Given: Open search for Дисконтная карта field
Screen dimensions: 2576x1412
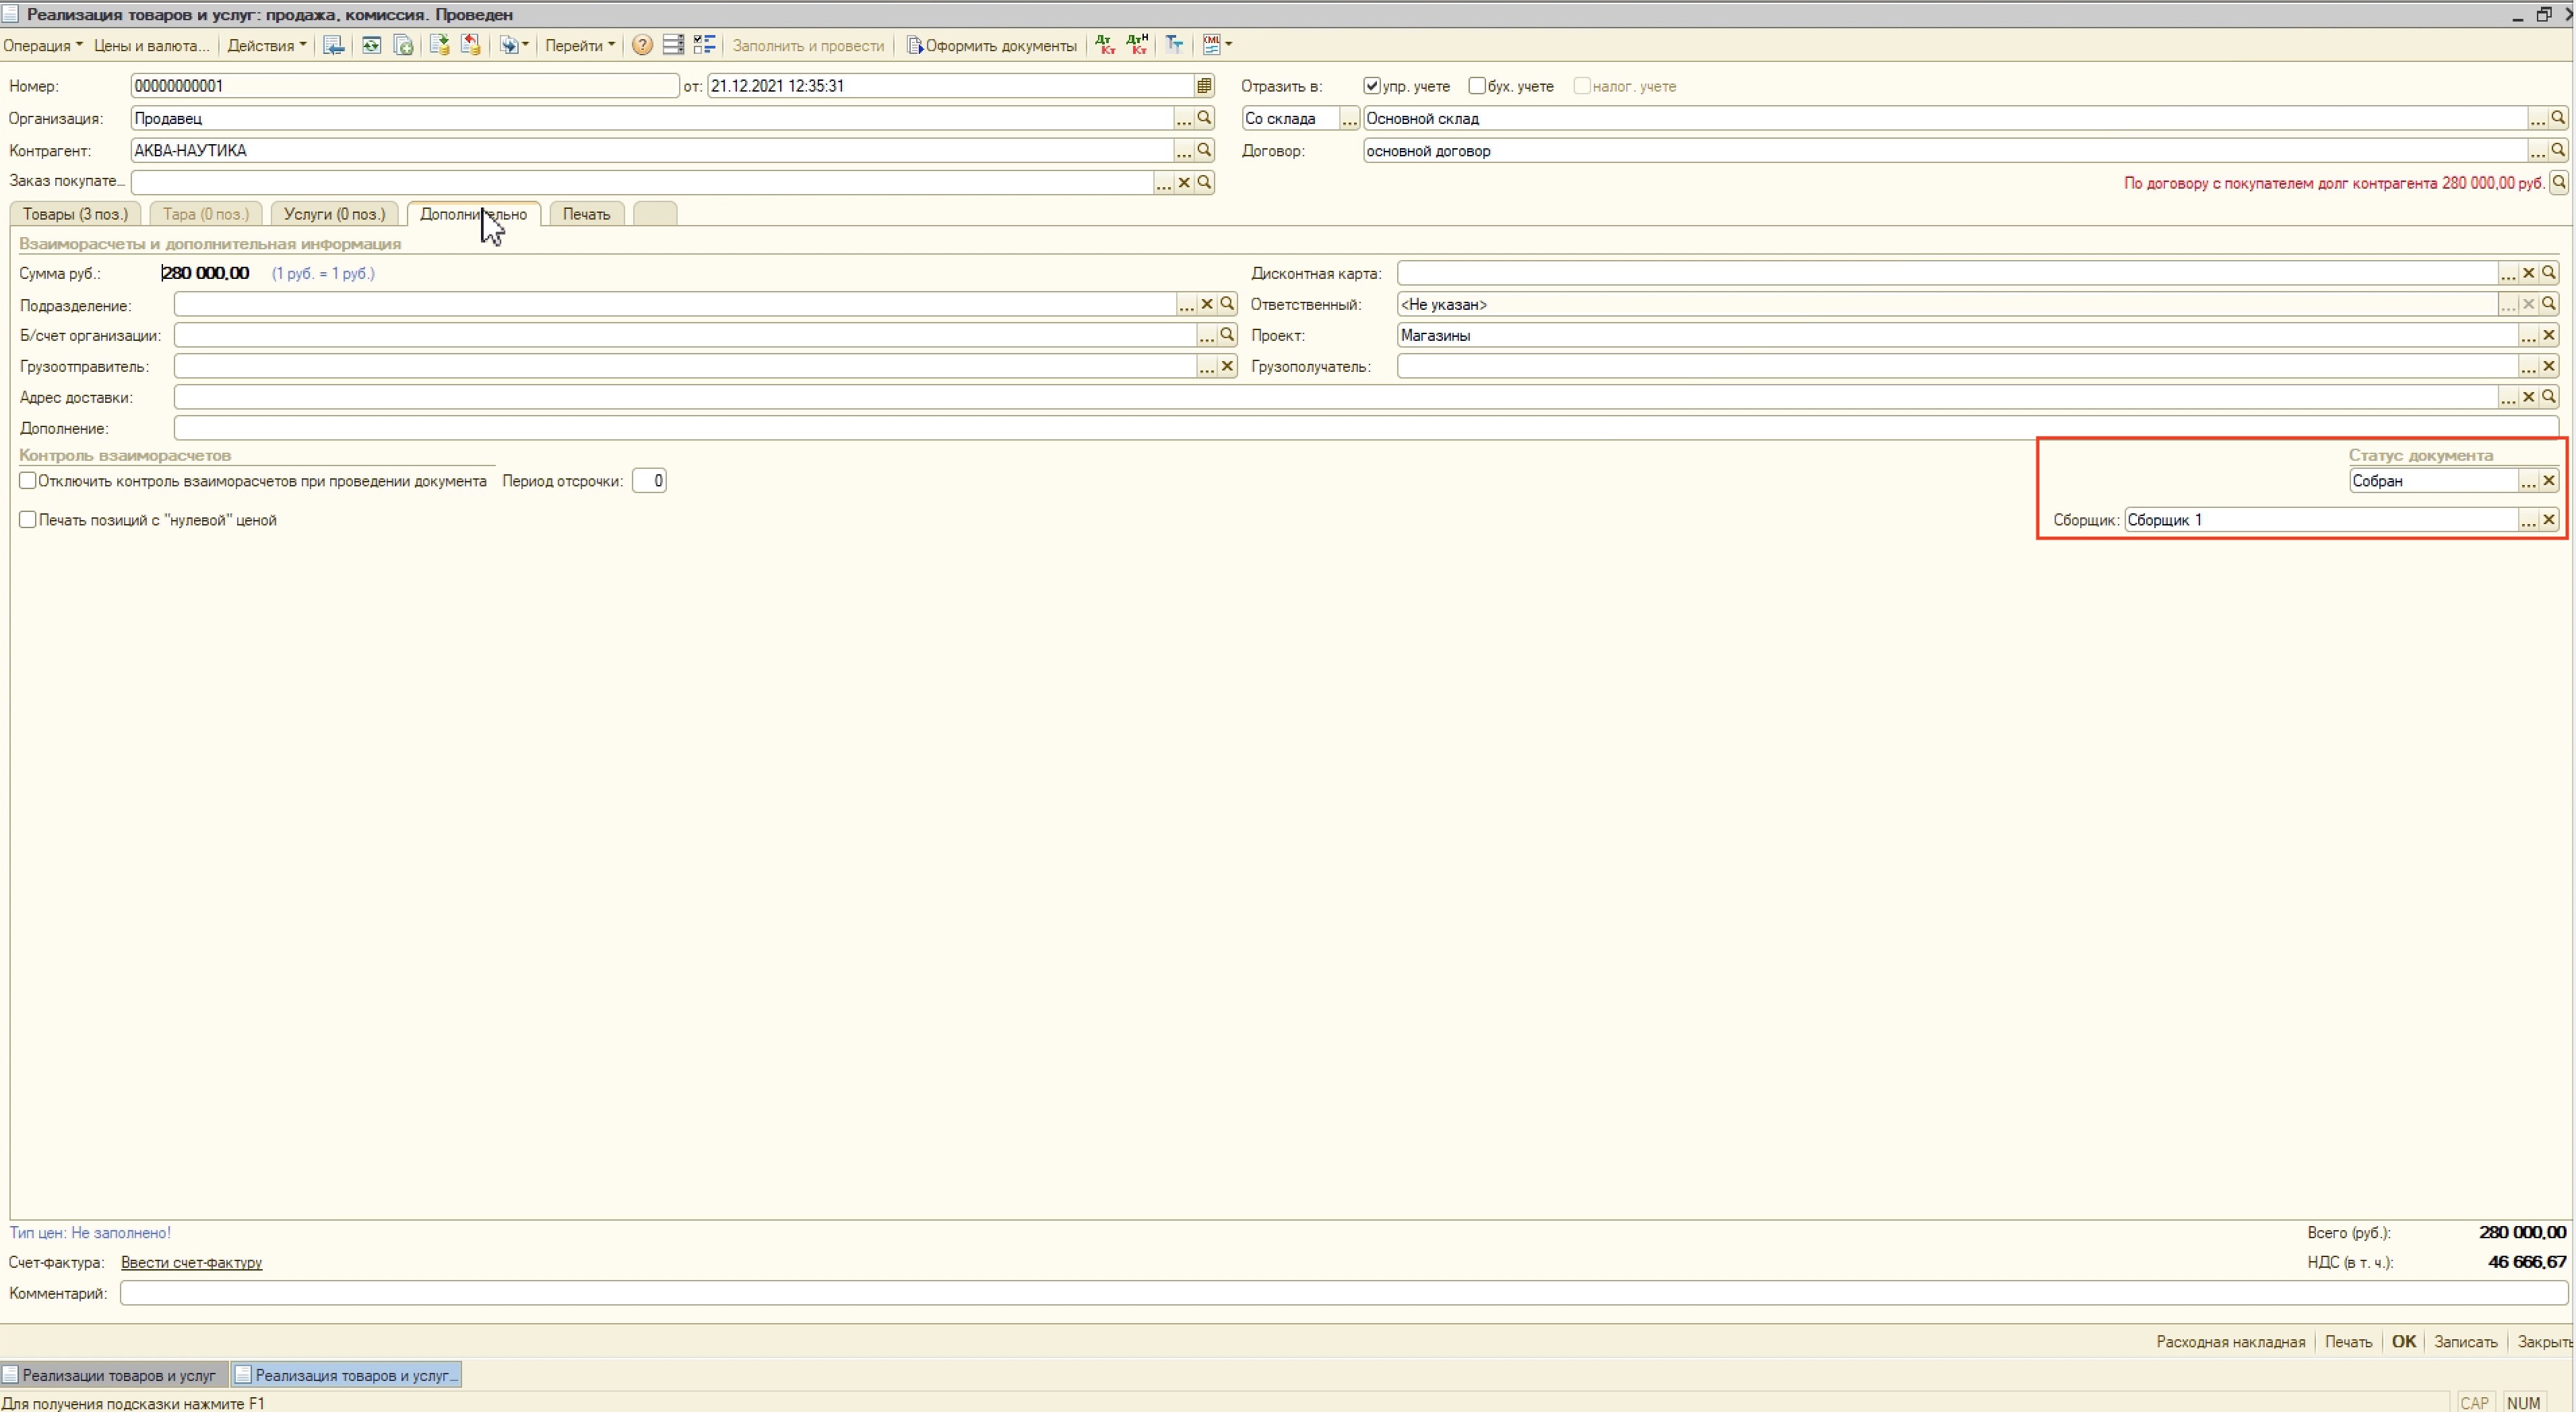Looking at the screenshot, I should [x=2549, y=273].
